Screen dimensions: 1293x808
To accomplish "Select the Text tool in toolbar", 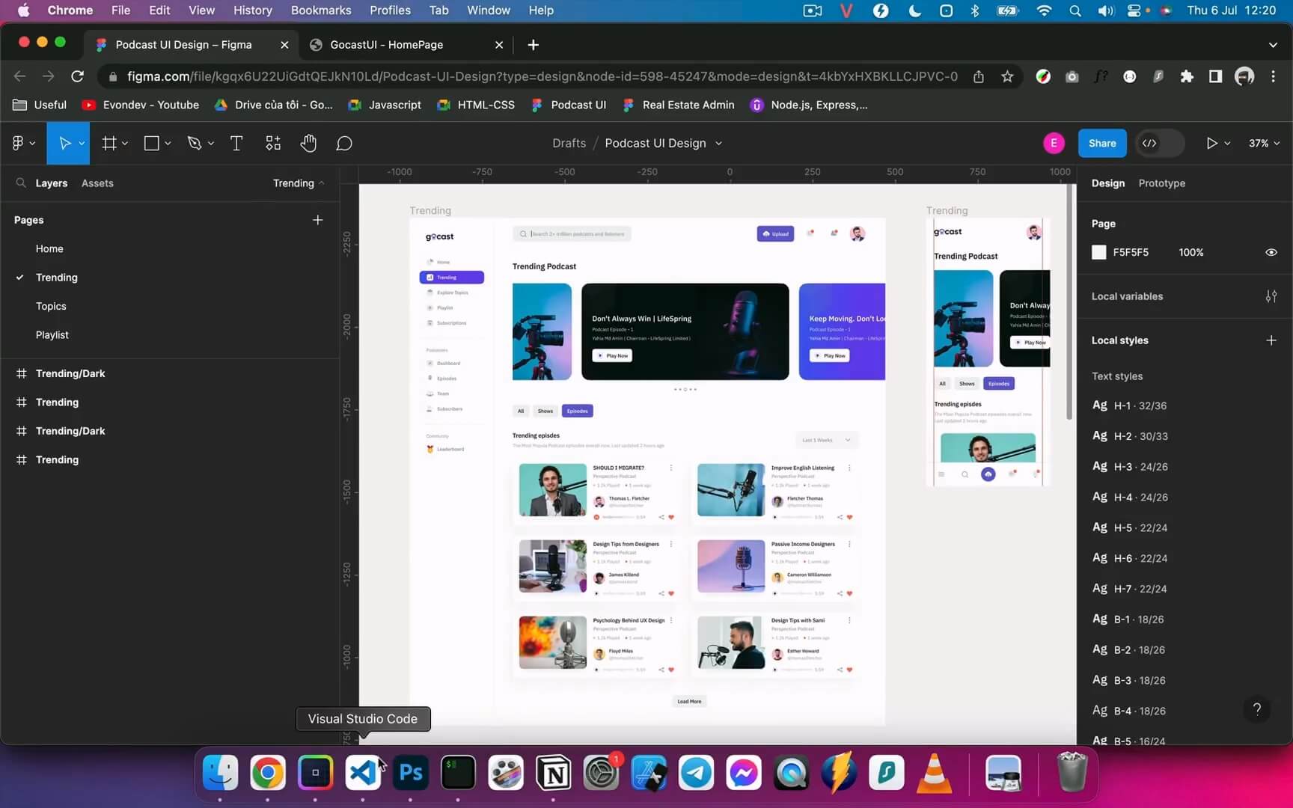I will pyautogui.click(x=236, y=143).
